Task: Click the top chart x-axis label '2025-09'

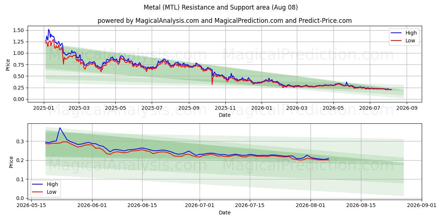Action: [x=189, y=108]
